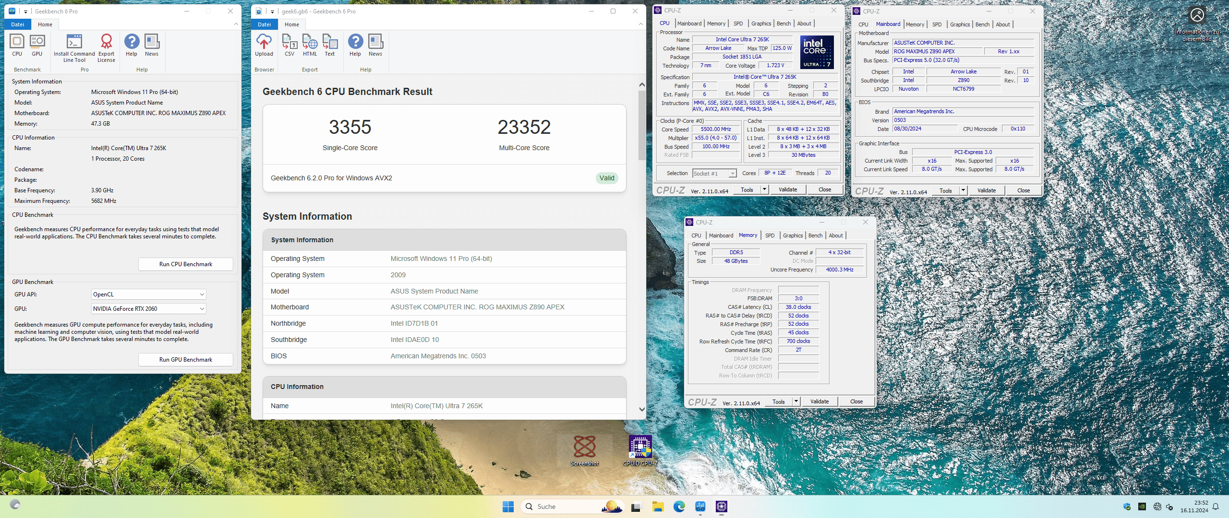Open the CPUID CPU-Z desktop shortcut

640,451
